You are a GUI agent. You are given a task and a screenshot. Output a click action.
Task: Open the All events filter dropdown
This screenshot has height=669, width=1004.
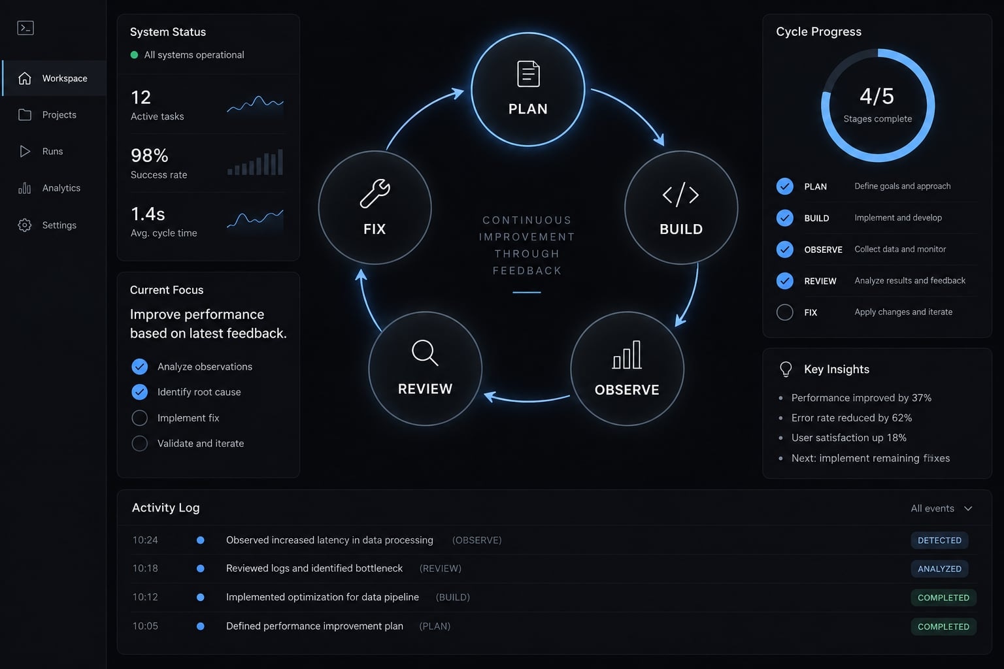click(942, 508)
